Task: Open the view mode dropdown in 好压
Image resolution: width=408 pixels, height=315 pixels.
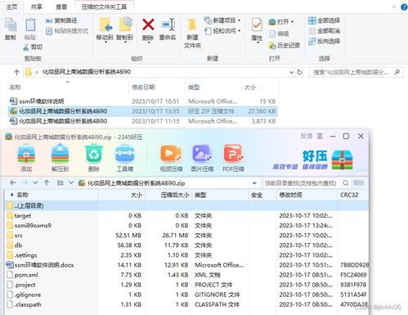Action: [x=71, y=182]
